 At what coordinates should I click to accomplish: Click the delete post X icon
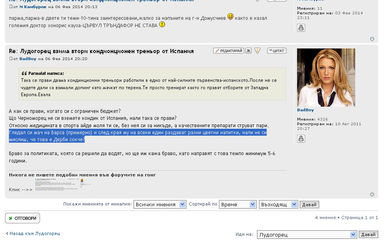(x=248, y=51)
